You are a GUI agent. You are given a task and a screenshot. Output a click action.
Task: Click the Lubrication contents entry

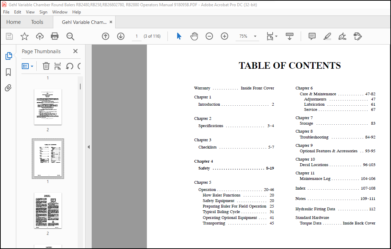[340, 104]
